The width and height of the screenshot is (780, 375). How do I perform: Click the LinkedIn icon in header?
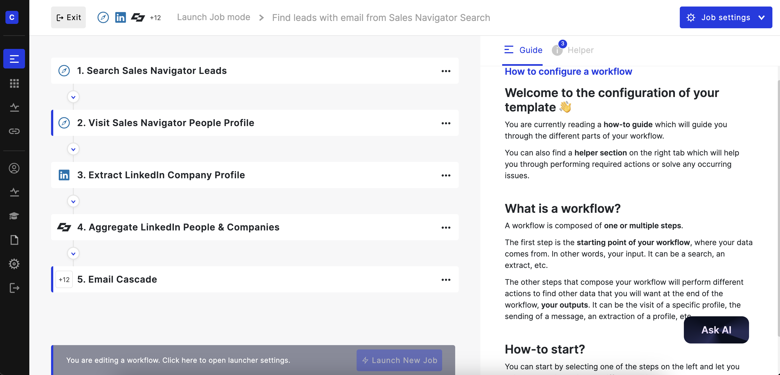pos(121,17)
